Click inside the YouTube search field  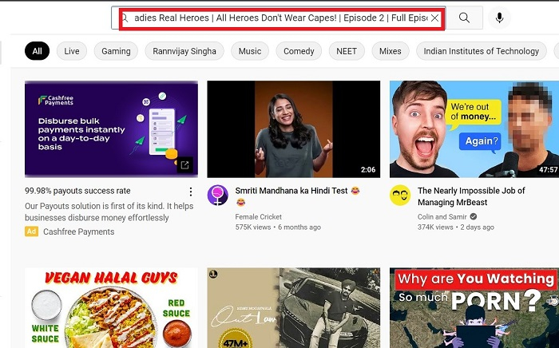pyautogui.click(x=279, y=18)
